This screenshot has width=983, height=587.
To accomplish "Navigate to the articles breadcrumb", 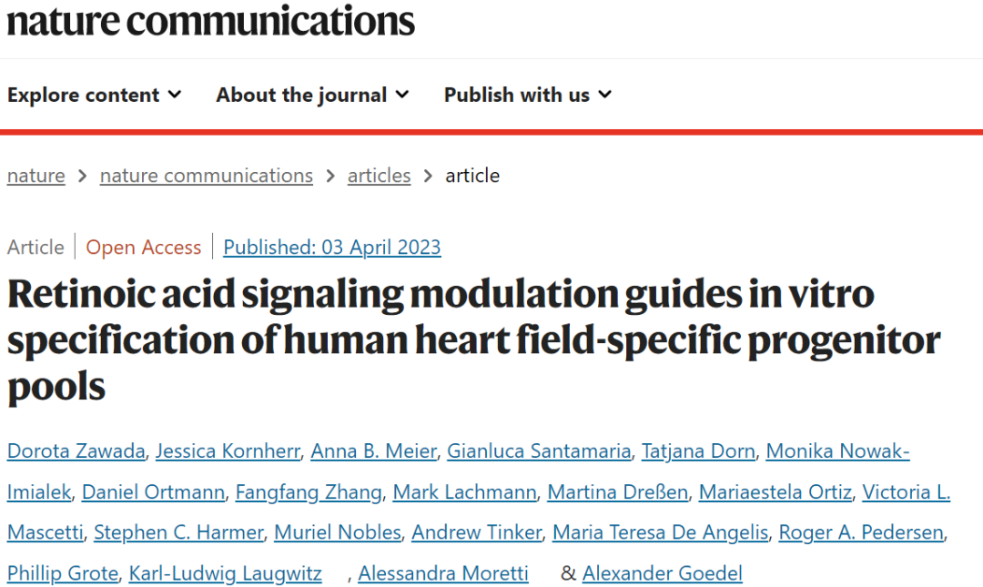I will tap(379, 176).
